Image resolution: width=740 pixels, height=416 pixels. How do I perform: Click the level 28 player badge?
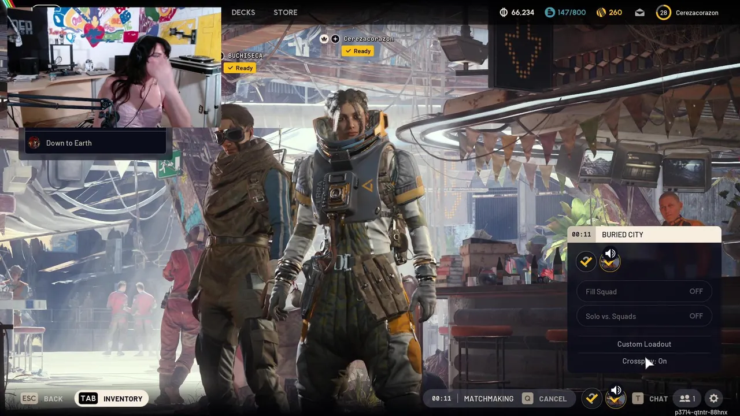[664, 12]
